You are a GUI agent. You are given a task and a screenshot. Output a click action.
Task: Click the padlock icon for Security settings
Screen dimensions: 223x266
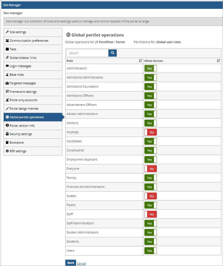7,134
